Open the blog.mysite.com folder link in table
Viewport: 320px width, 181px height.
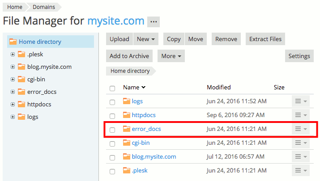click(154, 156)
